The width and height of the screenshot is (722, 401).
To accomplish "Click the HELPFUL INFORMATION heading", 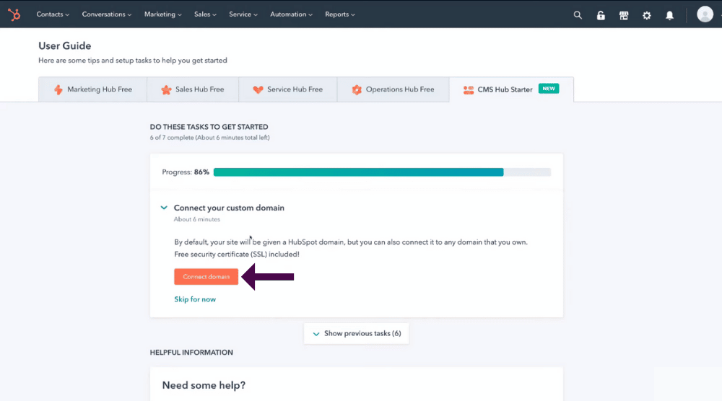I will point(191,353).
